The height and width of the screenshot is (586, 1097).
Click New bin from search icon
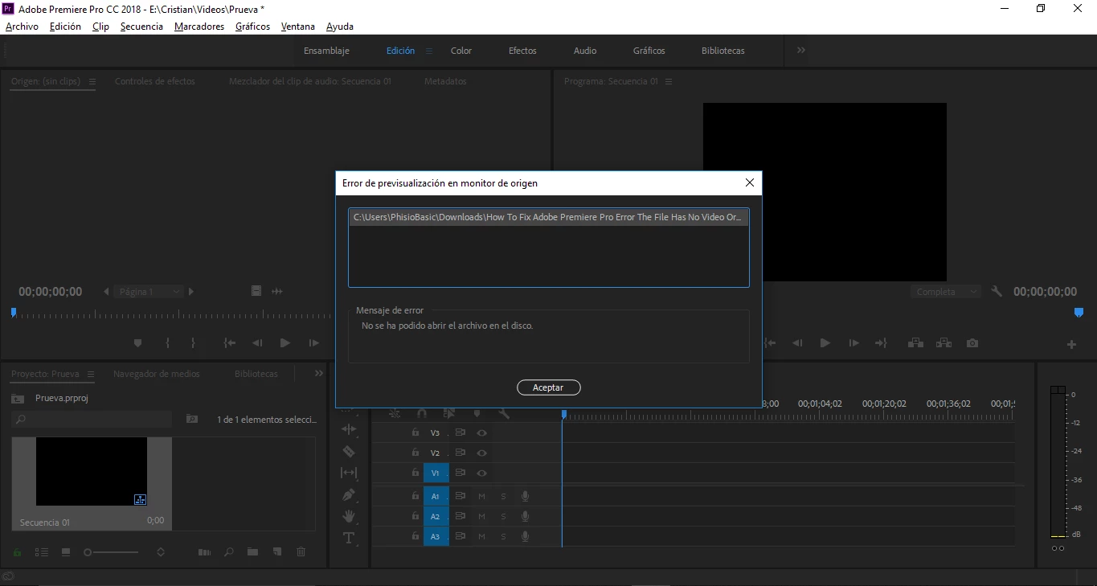point(192,419)
